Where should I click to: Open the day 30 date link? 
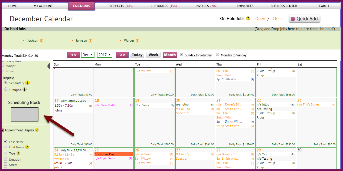click(x=299, y=150)
